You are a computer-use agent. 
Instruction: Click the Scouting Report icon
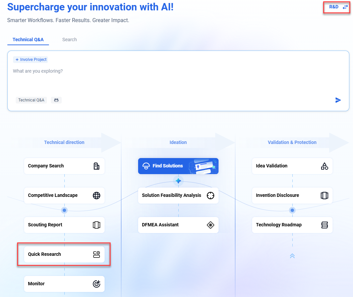tap(97, 225)
